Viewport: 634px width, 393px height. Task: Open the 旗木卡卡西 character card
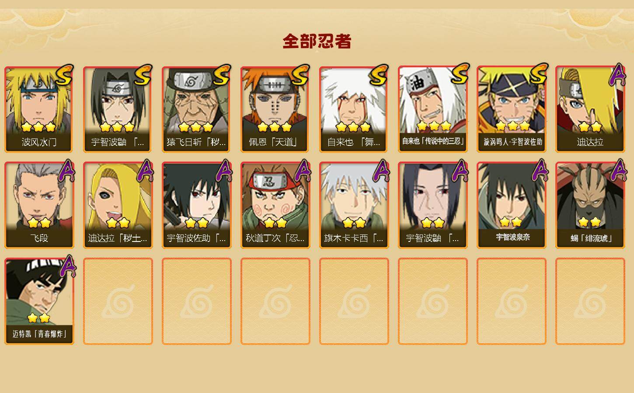[354, 205]
